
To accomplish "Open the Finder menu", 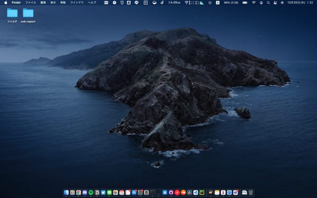I will (x=16, y=3).
